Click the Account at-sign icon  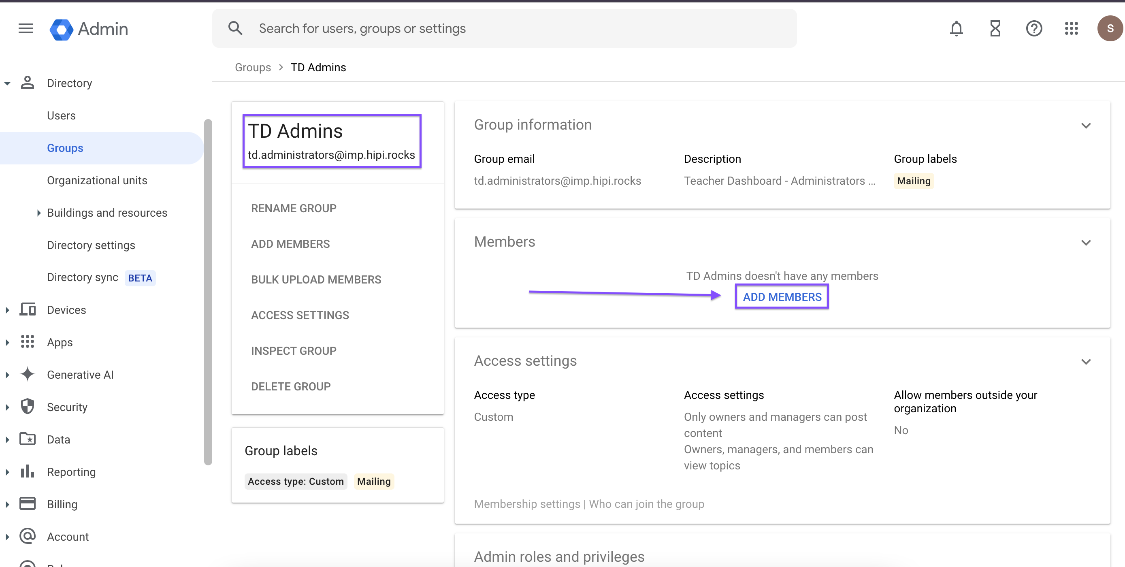pyautogui.click(x=28, y=536)
